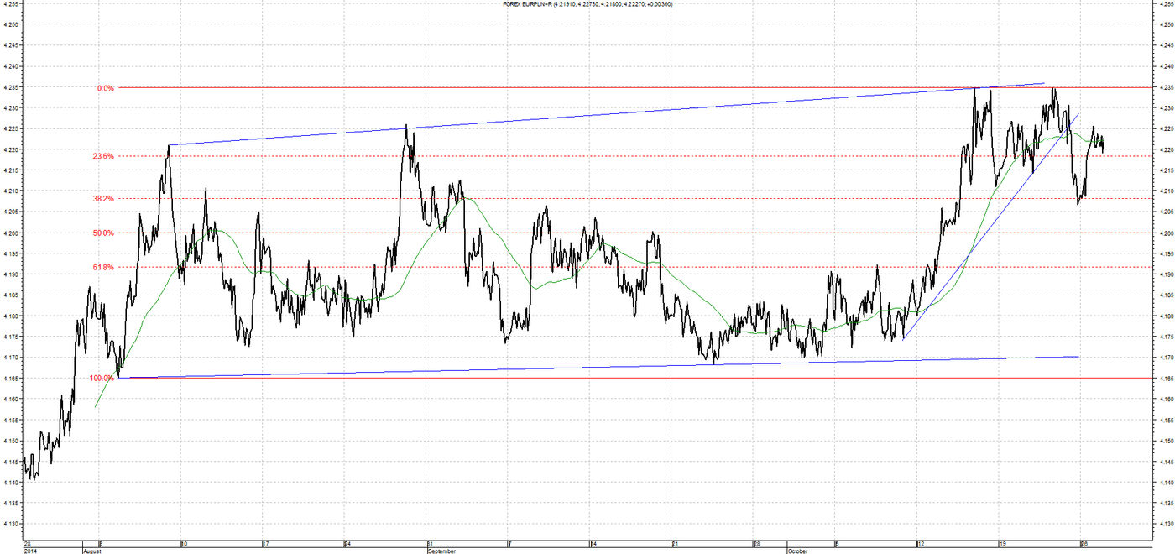The height and width of the screenshot is (554, 1175).
Task: Click the 4.255 value on right price axis
Action: tap(1165, 4)
